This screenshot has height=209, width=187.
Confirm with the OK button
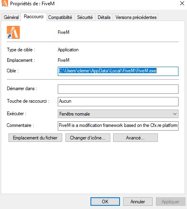105,202
